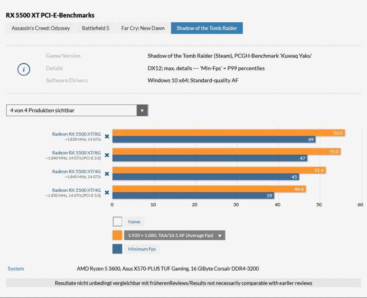Click the 'Resultate nicht unbedingt vergleichbar' notice
This screenshot has height=298, width=367.
tap(183, 283)
